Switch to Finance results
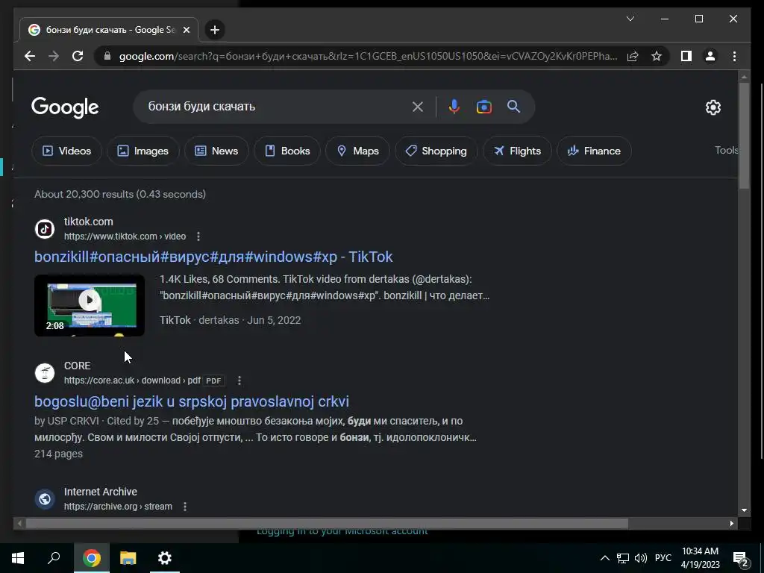The width and height of the screenshot is (764, 573). (x=594, y=151)
